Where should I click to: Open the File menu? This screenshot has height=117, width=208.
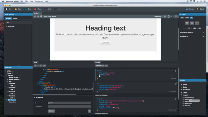(22, 1)
